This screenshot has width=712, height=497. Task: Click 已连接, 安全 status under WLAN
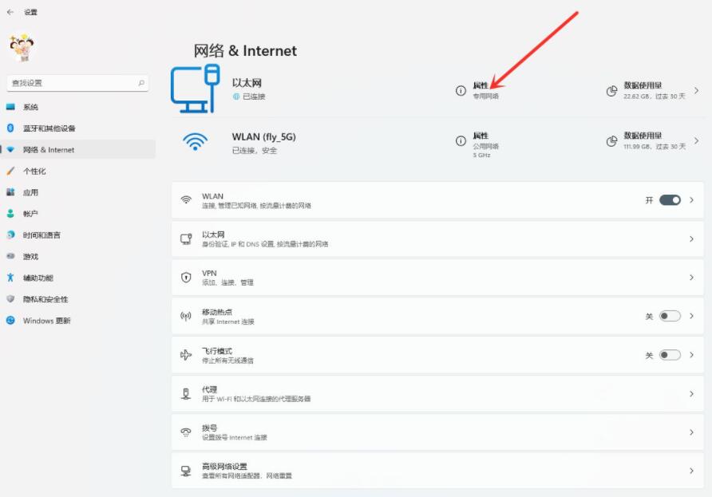[255, 150]
